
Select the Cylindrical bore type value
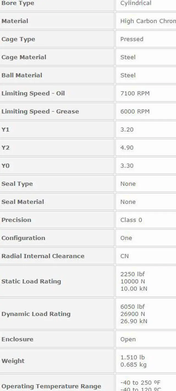(x=136, y=3)
